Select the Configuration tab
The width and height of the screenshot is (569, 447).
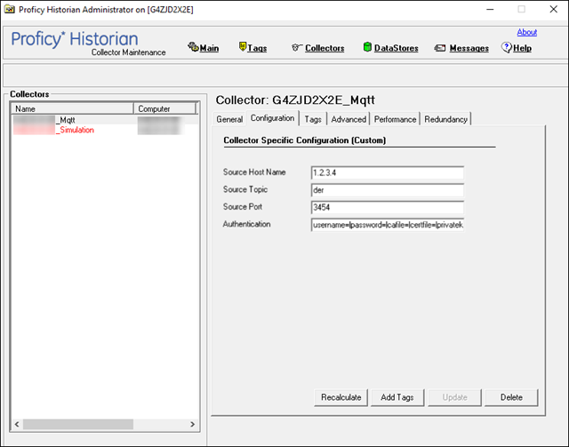273,118
